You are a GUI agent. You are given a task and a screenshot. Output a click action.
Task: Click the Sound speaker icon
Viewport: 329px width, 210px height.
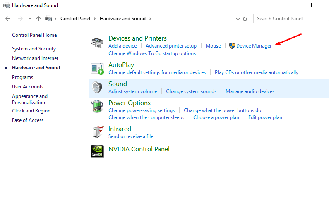click(97, 87)
